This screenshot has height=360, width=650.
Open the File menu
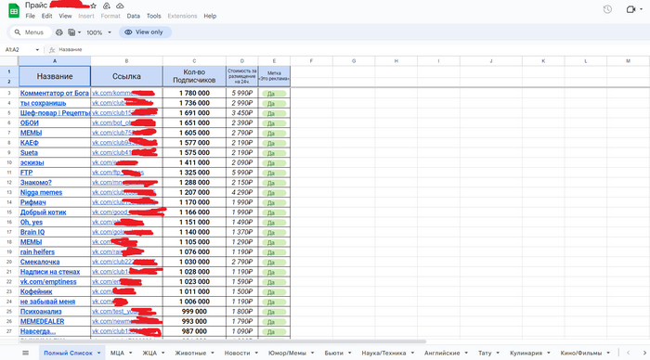[x=31, y=16]
